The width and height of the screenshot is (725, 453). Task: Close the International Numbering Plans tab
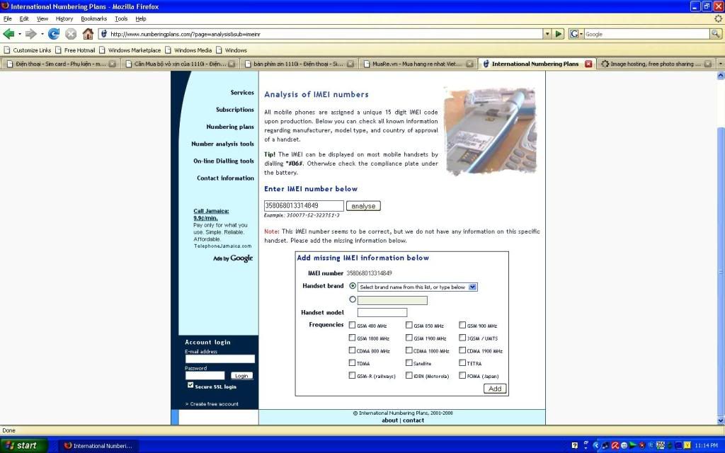588,64
